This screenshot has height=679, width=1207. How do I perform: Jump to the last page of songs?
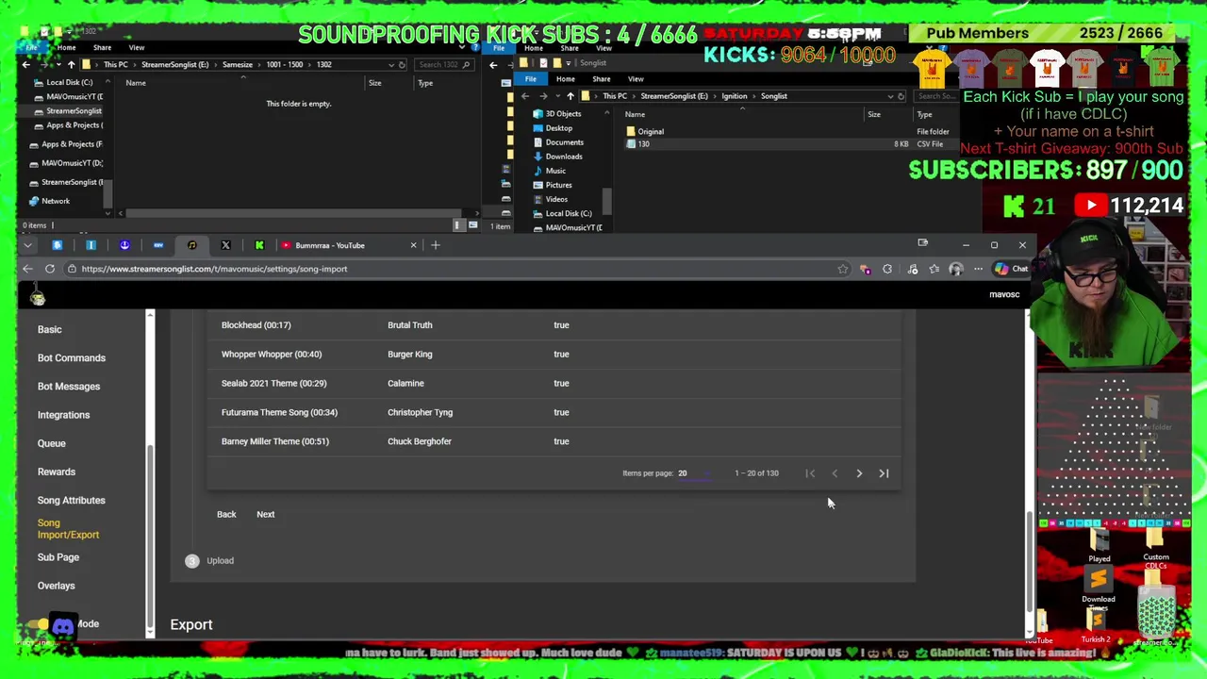pos(884,473)
